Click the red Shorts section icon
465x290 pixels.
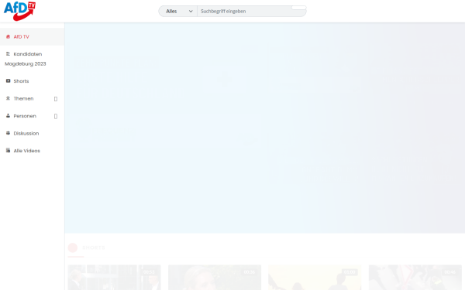(73, 247)
